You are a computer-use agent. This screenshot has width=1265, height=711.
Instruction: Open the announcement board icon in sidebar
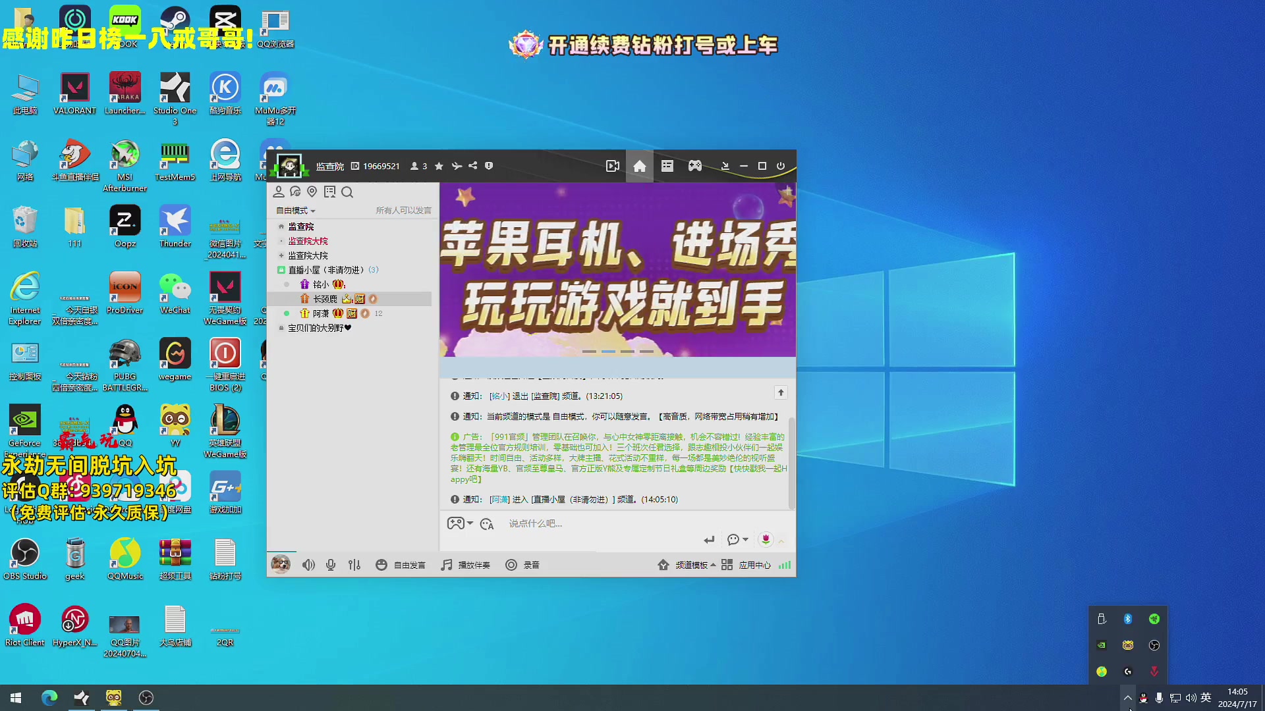click(329, 192)
